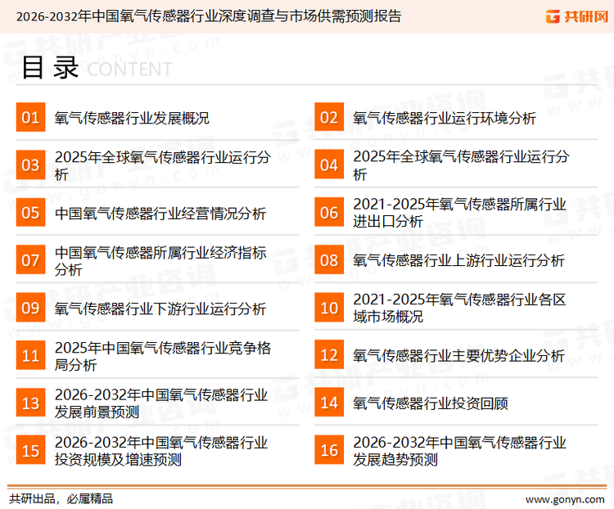Select 氧气传感器行业主要优势企业分析 entry
This screenshot has width=614, height=509.
tap(458, 355)
